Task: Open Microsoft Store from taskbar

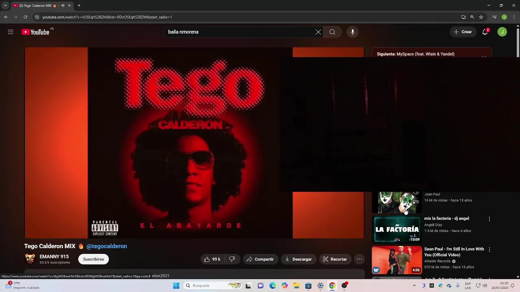Action: click(x=308, y=286)
